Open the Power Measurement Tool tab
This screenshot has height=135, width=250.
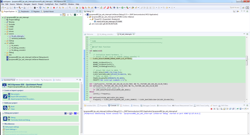182,105
